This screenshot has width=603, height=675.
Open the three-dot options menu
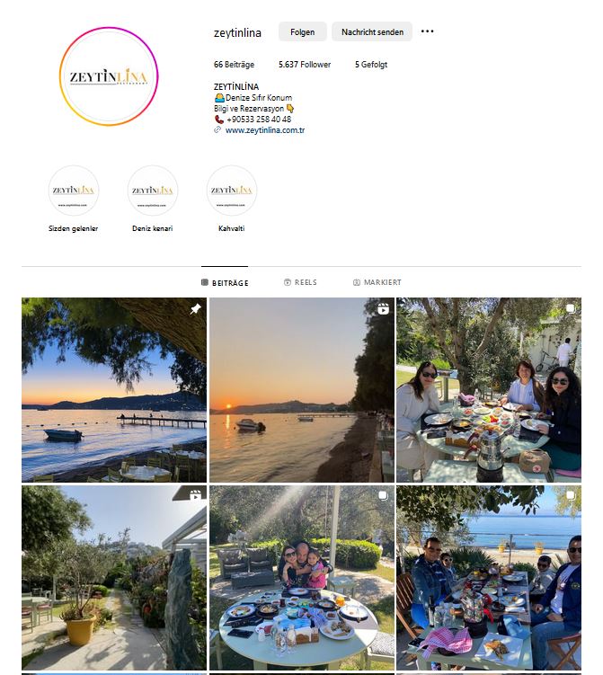point(427,31)
